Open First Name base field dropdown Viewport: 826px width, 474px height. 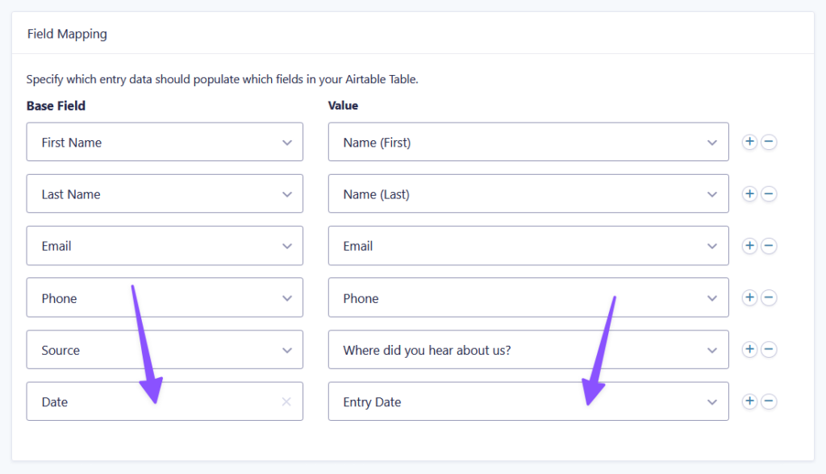click(x=165, y=142)
